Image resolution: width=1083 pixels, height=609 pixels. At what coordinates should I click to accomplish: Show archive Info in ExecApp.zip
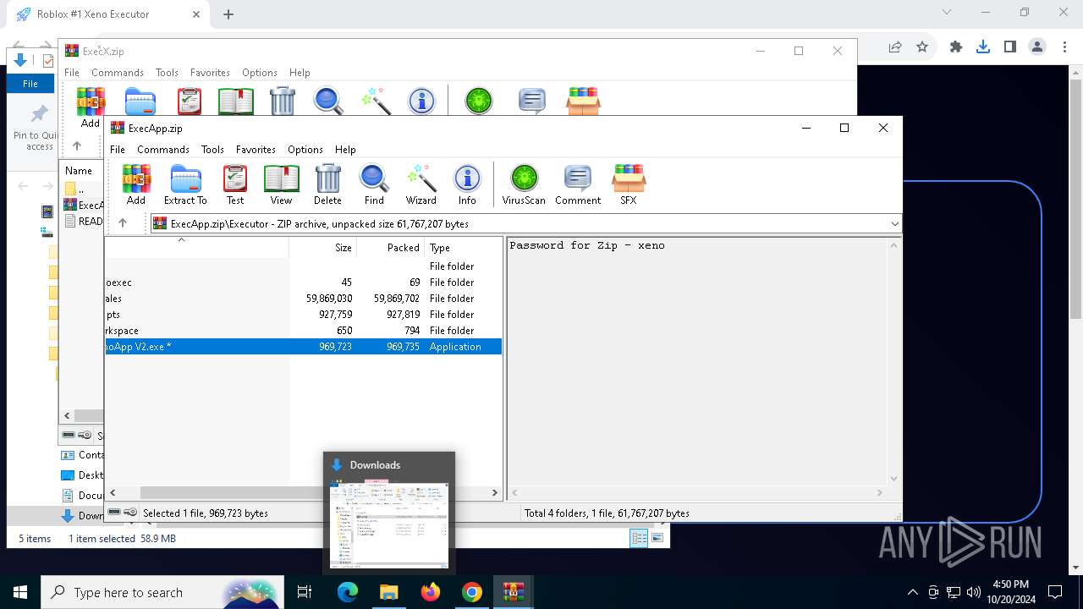[x=467, y=184]
